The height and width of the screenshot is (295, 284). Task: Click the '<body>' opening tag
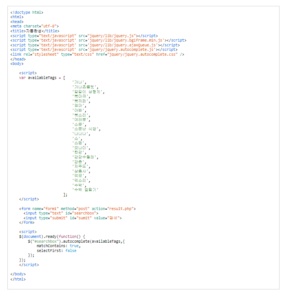click(17, 64)
